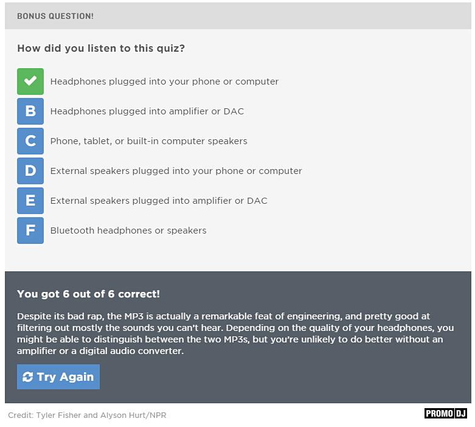Image resolution: width=475 pixels, height=427 pixels.
Task: Click the MP3 explanation paragraph text
Action: (x=235, y=334)
